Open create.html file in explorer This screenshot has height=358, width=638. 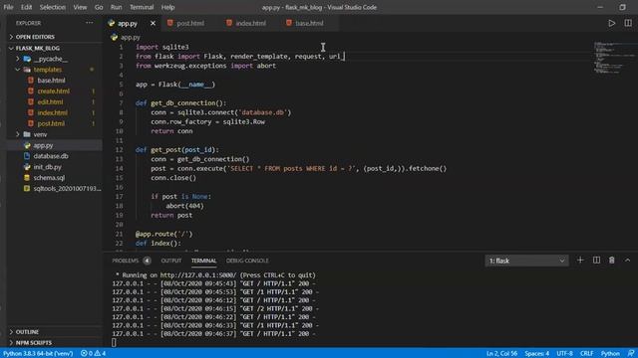[x=53, y=91]
